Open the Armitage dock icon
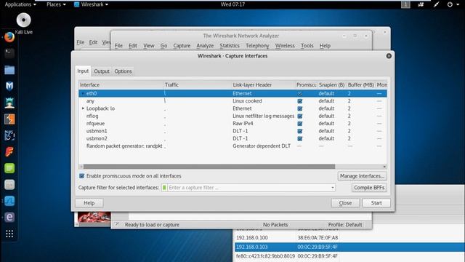The width and height of the screenshot is (465, 262). pyautogui.click(x=9, y=103)
